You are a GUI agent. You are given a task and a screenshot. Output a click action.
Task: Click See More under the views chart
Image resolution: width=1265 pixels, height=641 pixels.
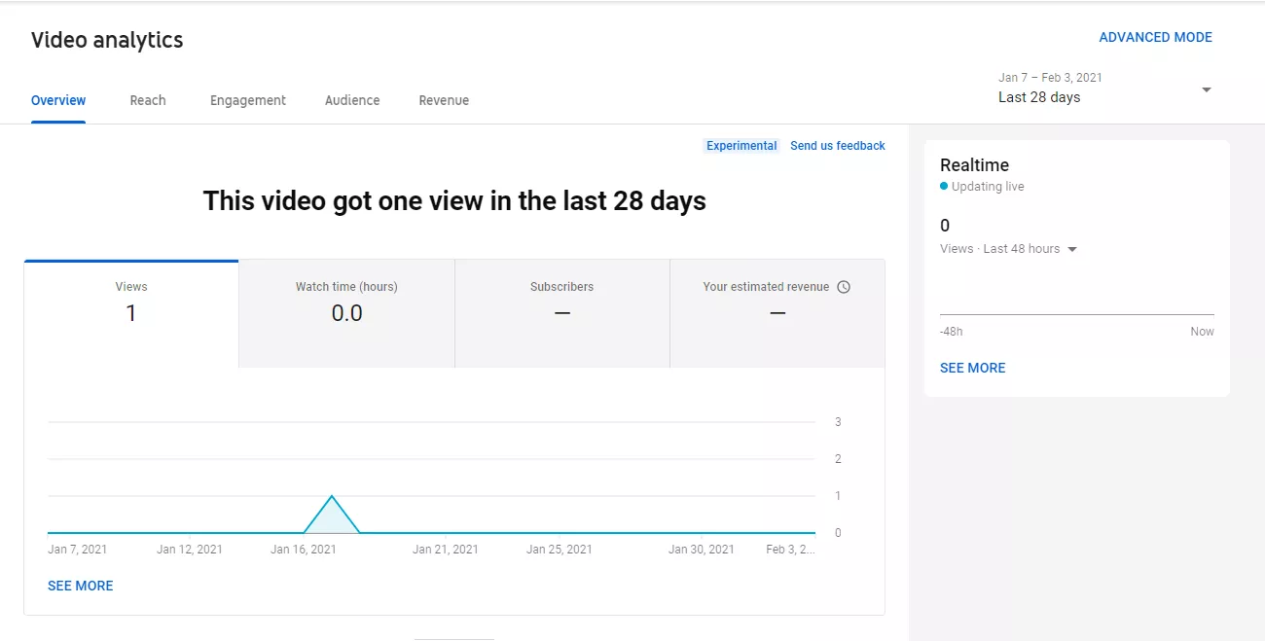click(x=81, y=586)
